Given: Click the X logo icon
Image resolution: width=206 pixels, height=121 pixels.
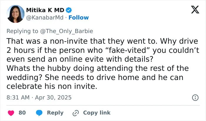Looking at the screenshot, I should tap(195, 10).
